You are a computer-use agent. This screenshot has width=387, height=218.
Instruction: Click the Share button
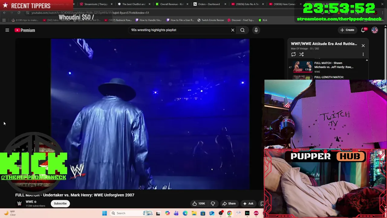click(229, 203)
